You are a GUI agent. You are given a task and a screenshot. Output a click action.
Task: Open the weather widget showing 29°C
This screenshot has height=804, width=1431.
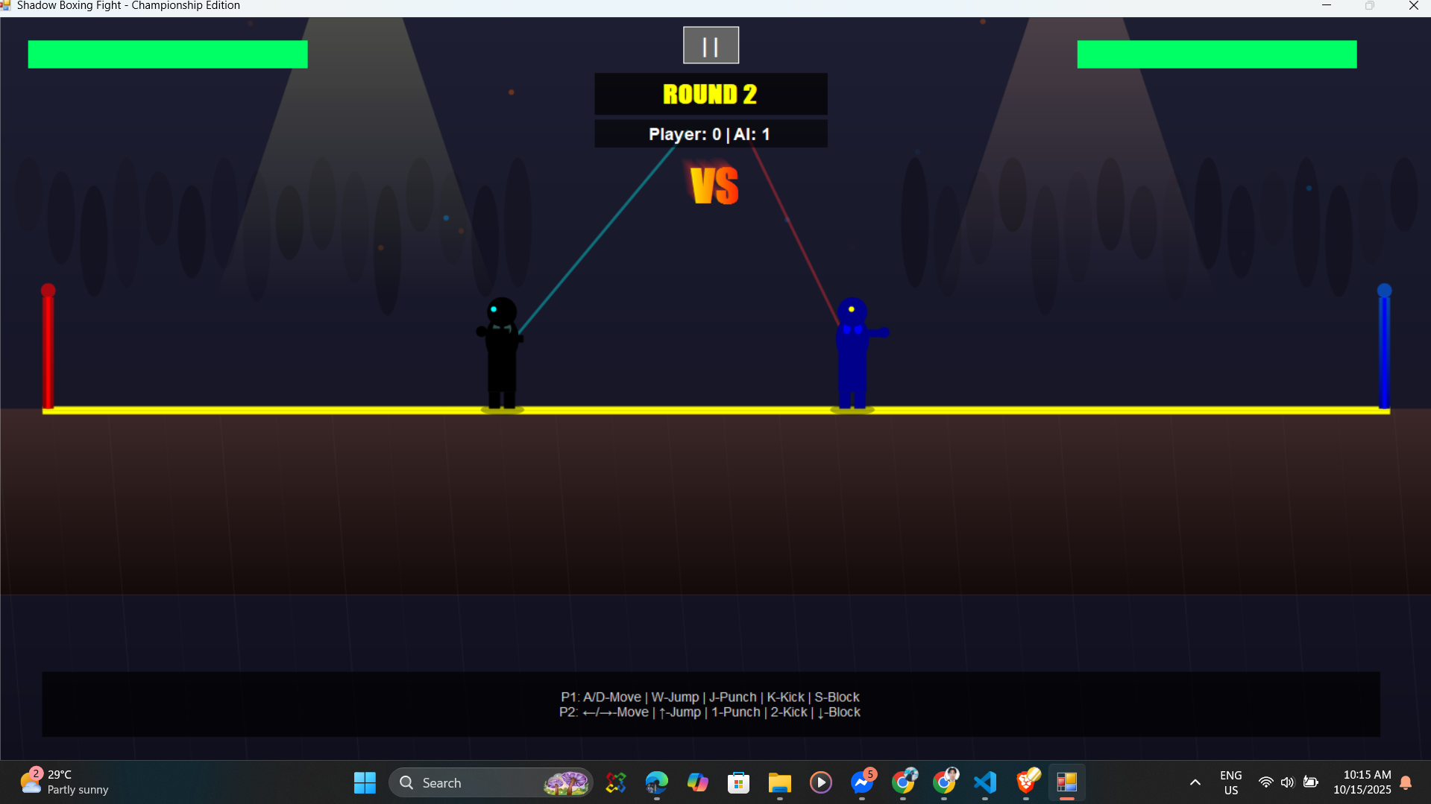tap(64, 782)
